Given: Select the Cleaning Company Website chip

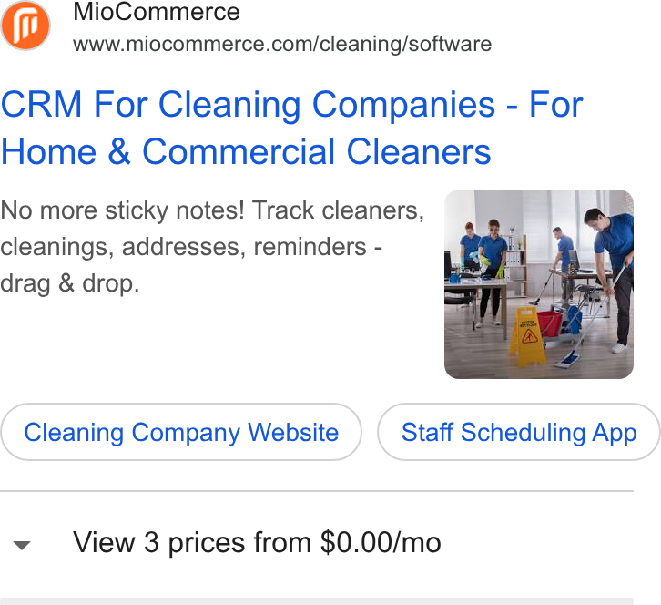Looking at the screenshot, I should (181, 432).
